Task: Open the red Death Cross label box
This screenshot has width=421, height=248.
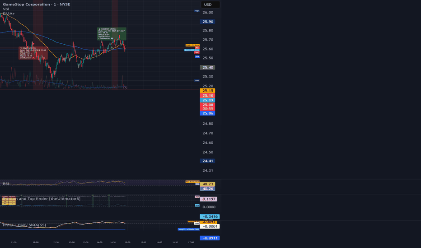Action: (x=33, y=53)
